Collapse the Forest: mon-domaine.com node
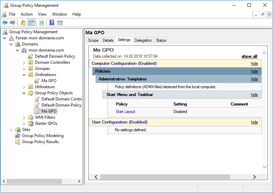This screenshot has height=193, width=273. [4, 38]
